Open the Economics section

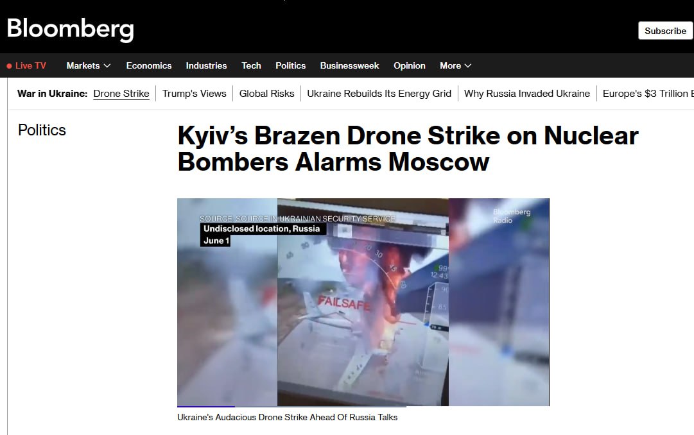tap(149, 65)
